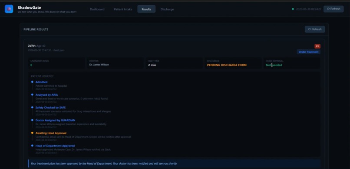
Task: Click the blue dot next to Admitted
Action: (x=33, y=82)
